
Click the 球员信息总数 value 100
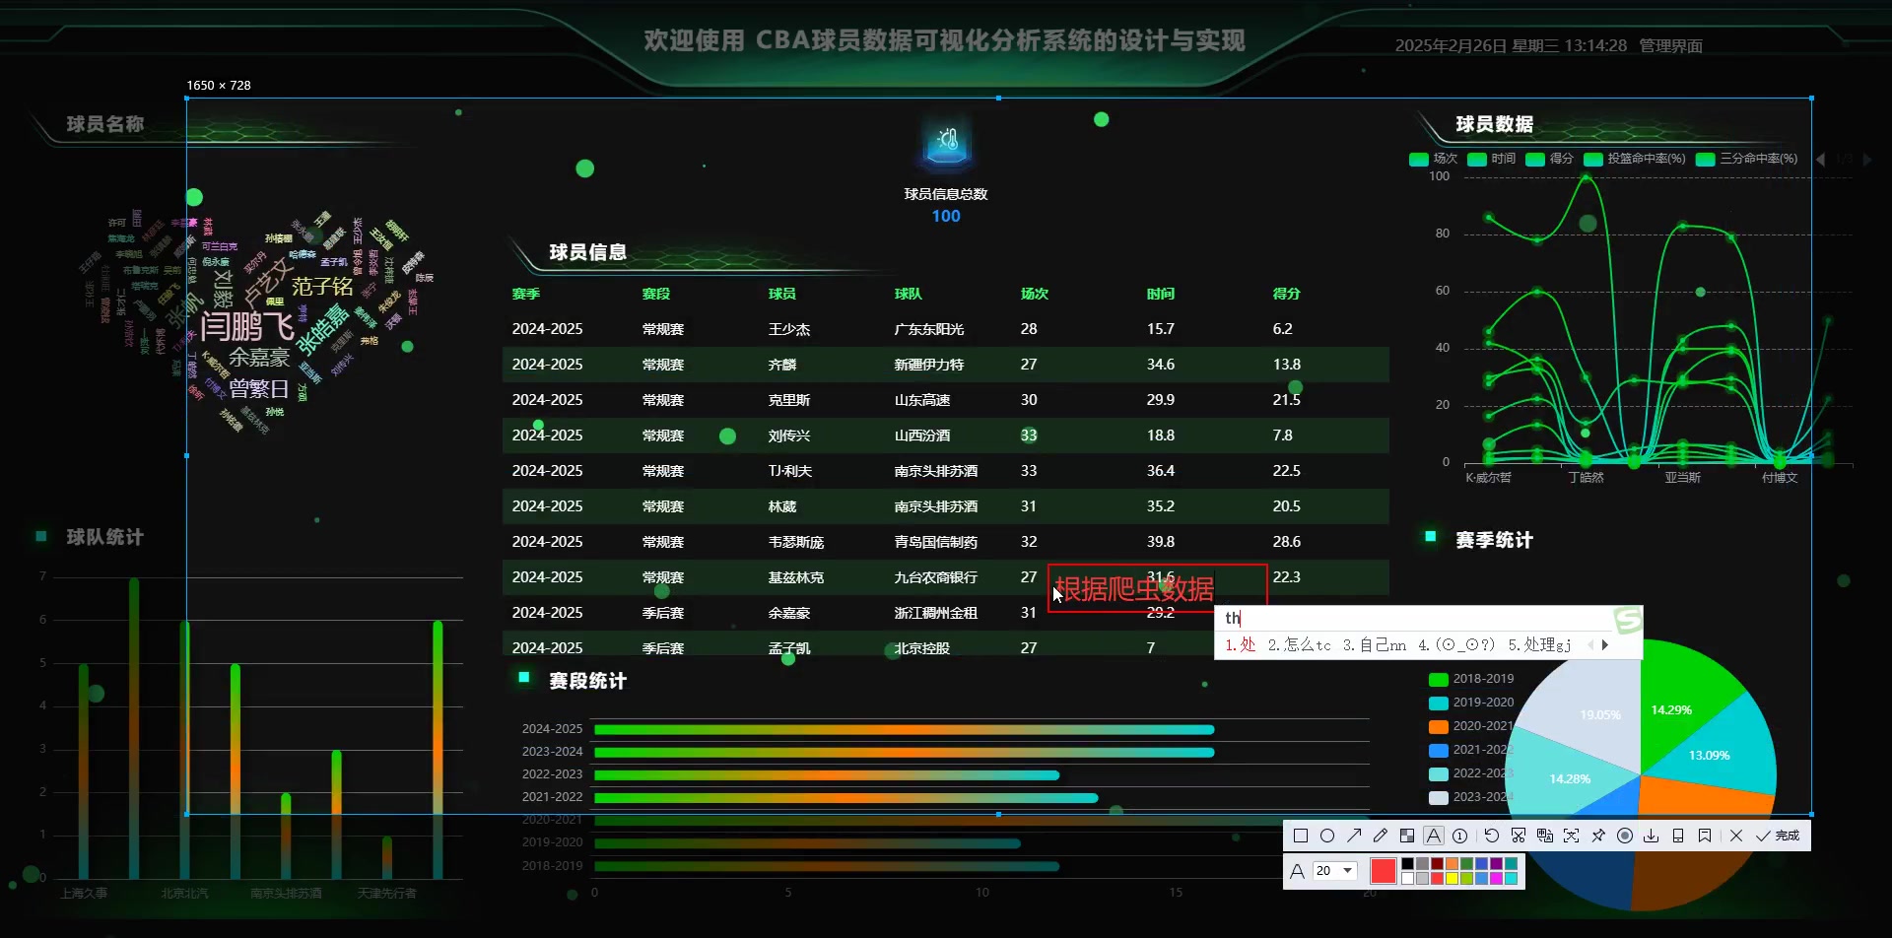[946, 217]
